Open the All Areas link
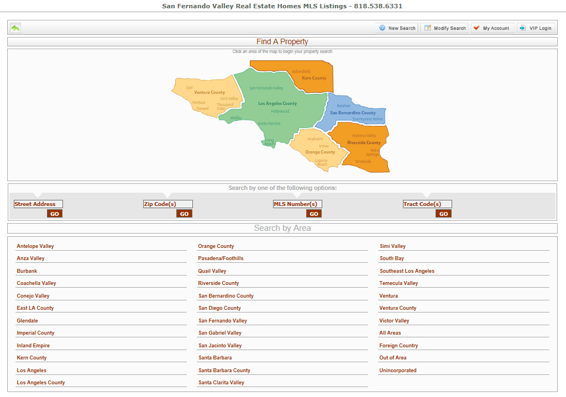Viewport: 566px width, 397px height. [x=389, y=332]
